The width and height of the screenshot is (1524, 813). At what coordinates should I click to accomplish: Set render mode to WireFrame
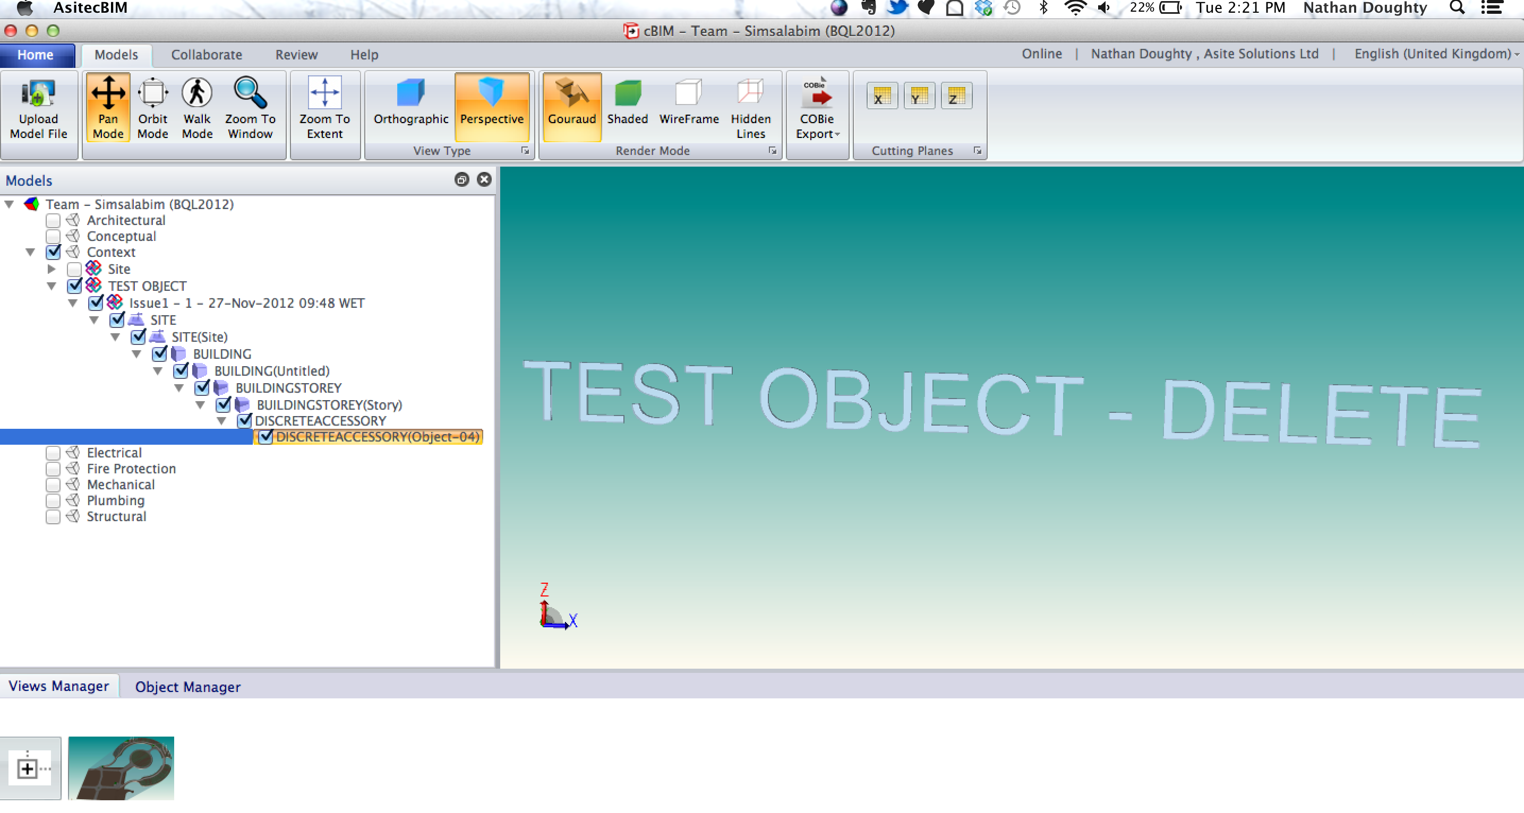tap(689, 102)
